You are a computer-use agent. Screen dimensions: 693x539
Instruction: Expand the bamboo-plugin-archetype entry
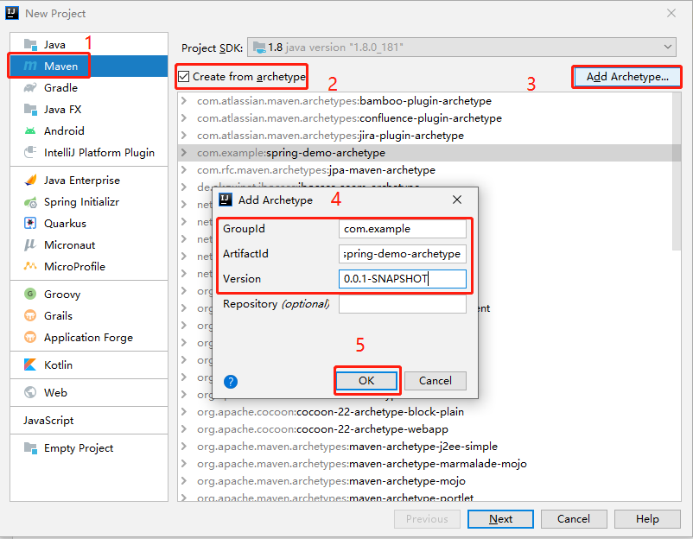point(184,101)
